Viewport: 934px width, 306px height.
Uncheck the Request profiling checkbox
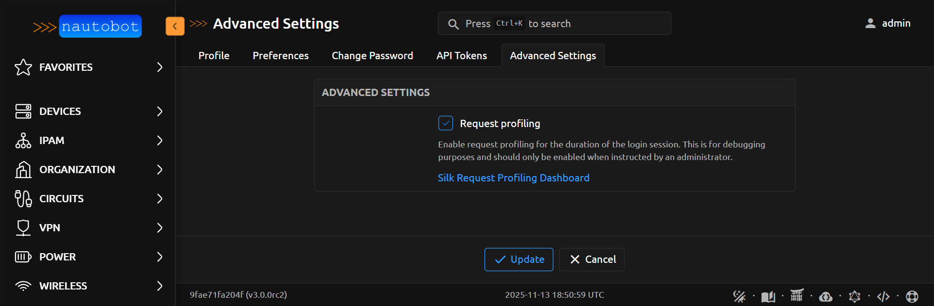pyautogui.click(x=446, y=123)
